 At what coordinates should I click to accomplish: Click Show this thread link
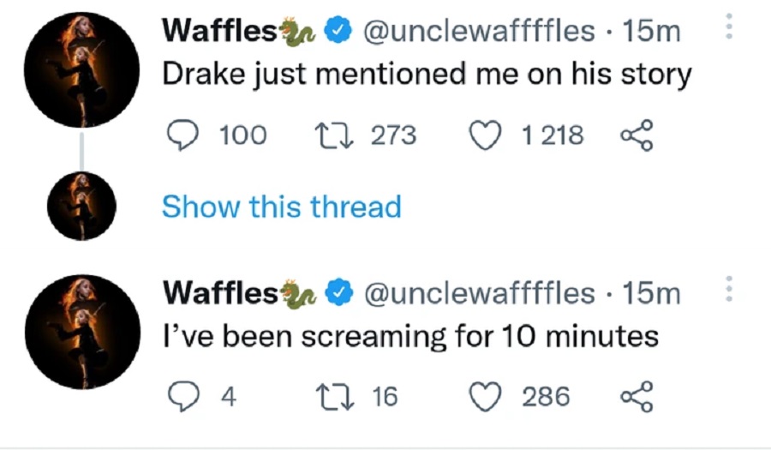(282, 207)
